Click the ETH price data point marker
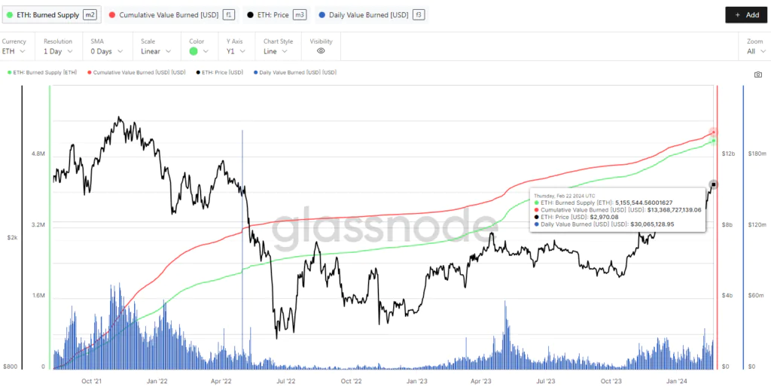 714,184
